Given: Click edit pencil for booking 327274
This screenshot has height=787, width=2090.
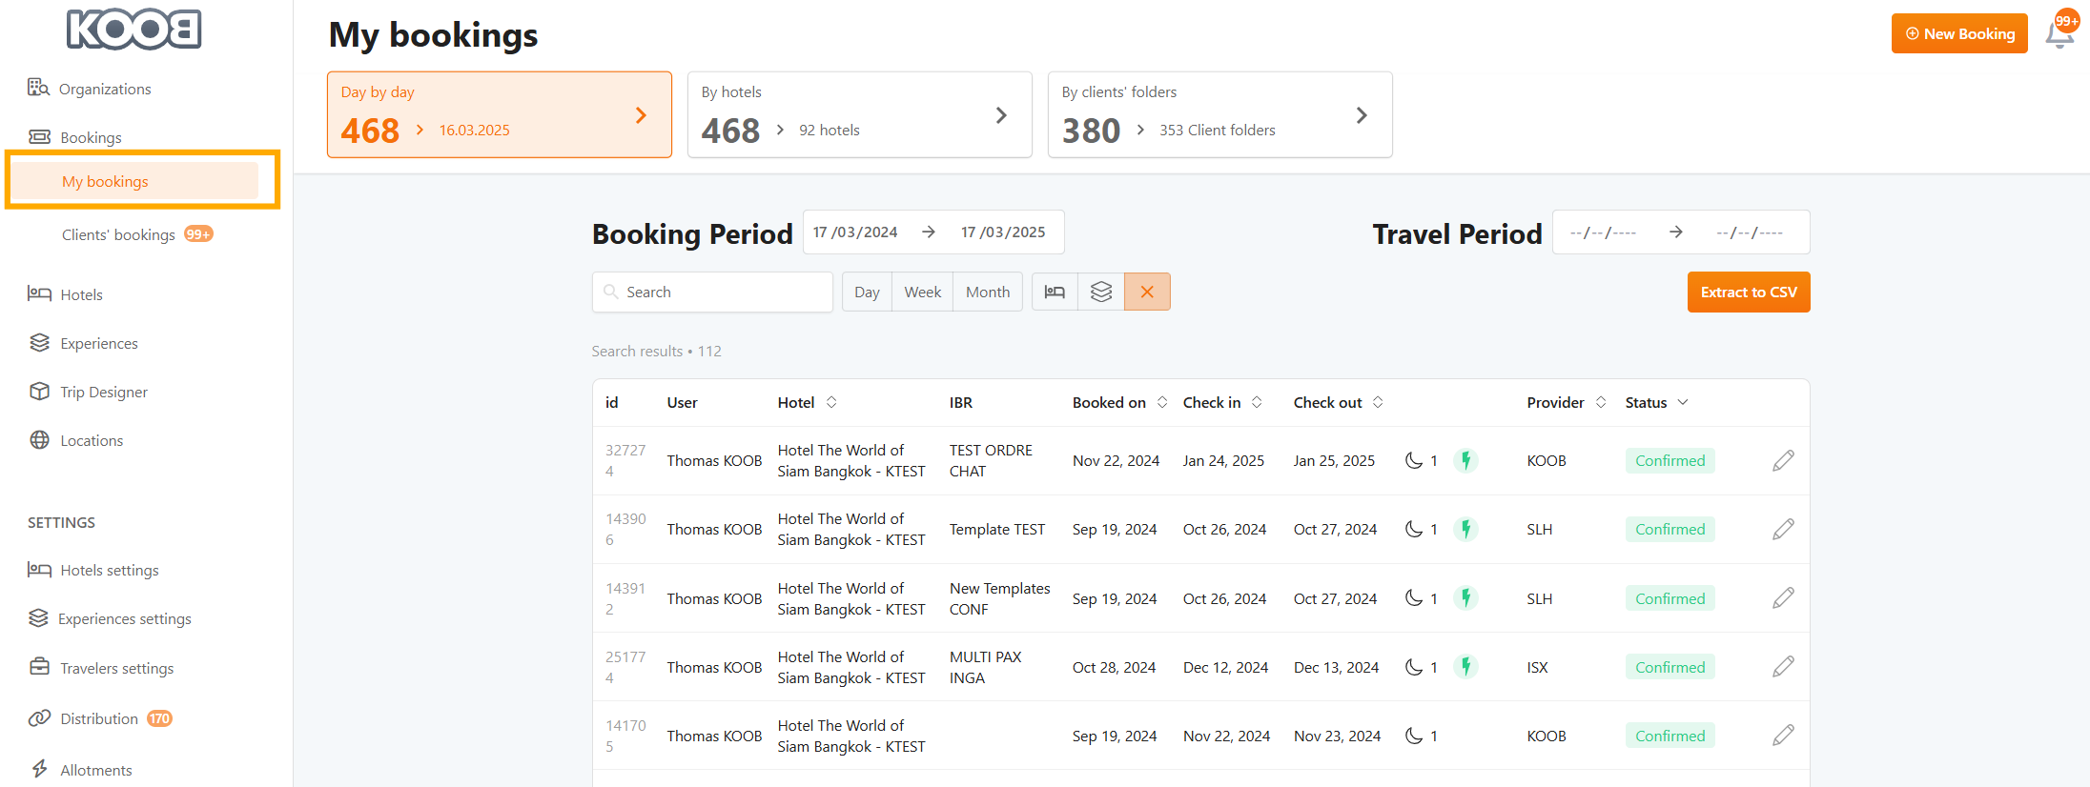Looking at the screenshot, I should click(x=1782, y=461).
